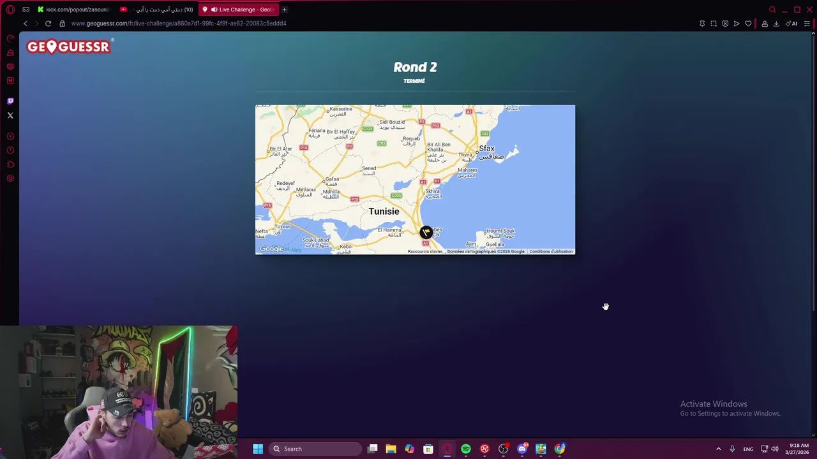
Task: Click the pin icon in the address bar
Action: pos(702,24)
